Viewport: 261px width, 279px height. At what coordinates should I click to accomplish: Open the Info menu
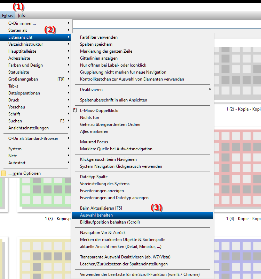22,15
